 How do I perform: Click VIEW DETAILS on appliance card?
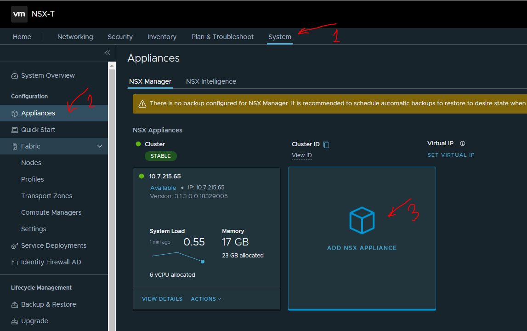162,299
